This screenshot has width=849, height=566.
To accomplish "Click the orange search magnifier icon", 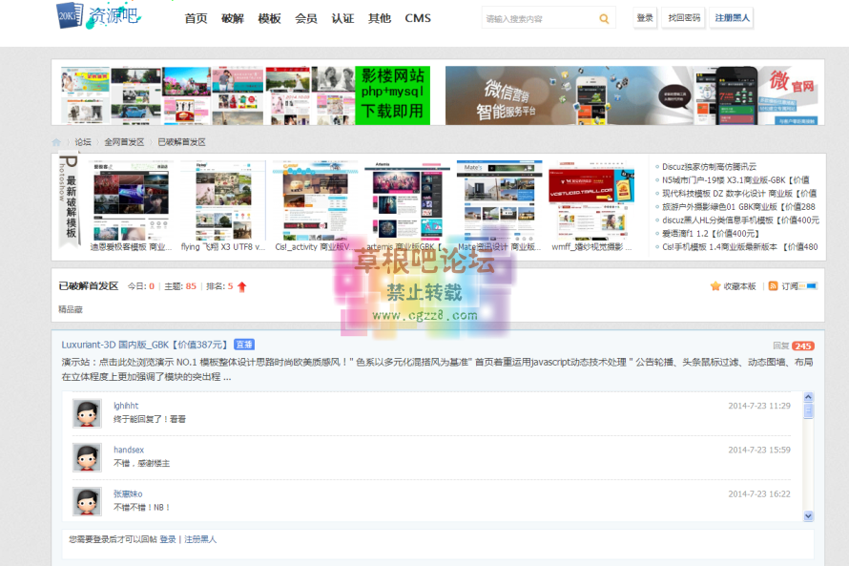I will pos(604,18).
